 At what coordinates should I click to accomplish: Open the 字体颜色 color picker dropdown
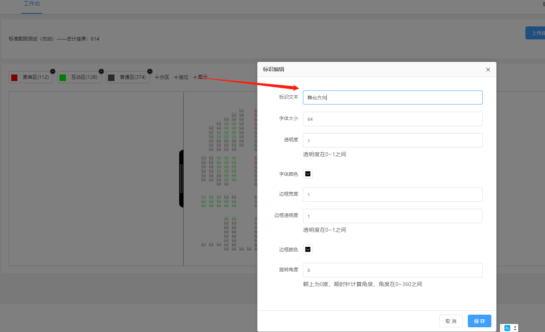click(x=308, y=174)
